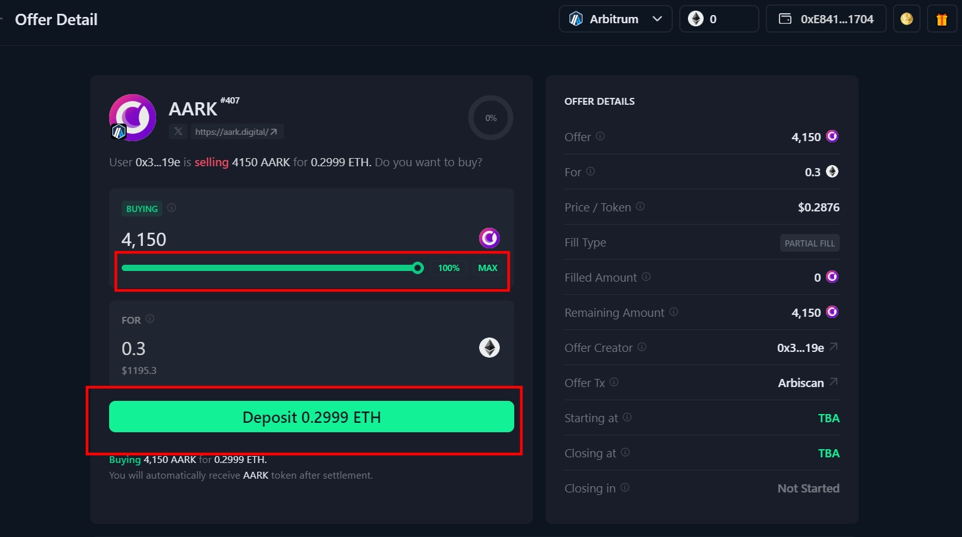The width and height of the screenshot is (962, 537).
Task: Click the gold coin icon in the header
Action: [x=906, y=18]
